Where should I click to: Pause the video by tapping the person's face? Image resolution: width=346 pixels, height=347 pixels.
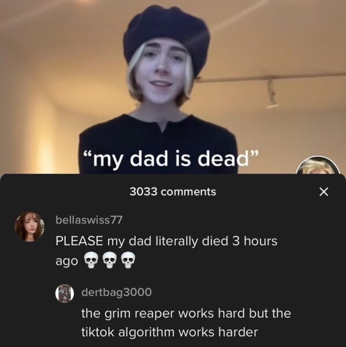point(162,72)
